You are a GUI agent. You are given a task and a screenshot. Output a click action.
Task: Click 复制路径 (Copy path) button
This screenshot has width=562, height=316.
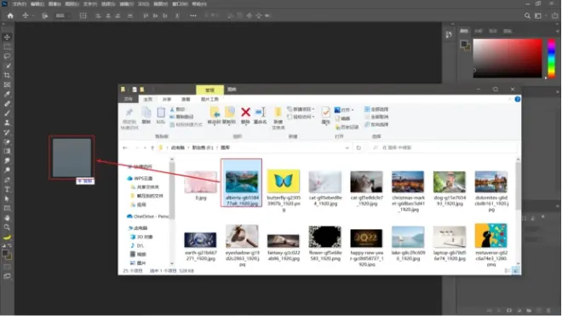(x=181, y=117)
